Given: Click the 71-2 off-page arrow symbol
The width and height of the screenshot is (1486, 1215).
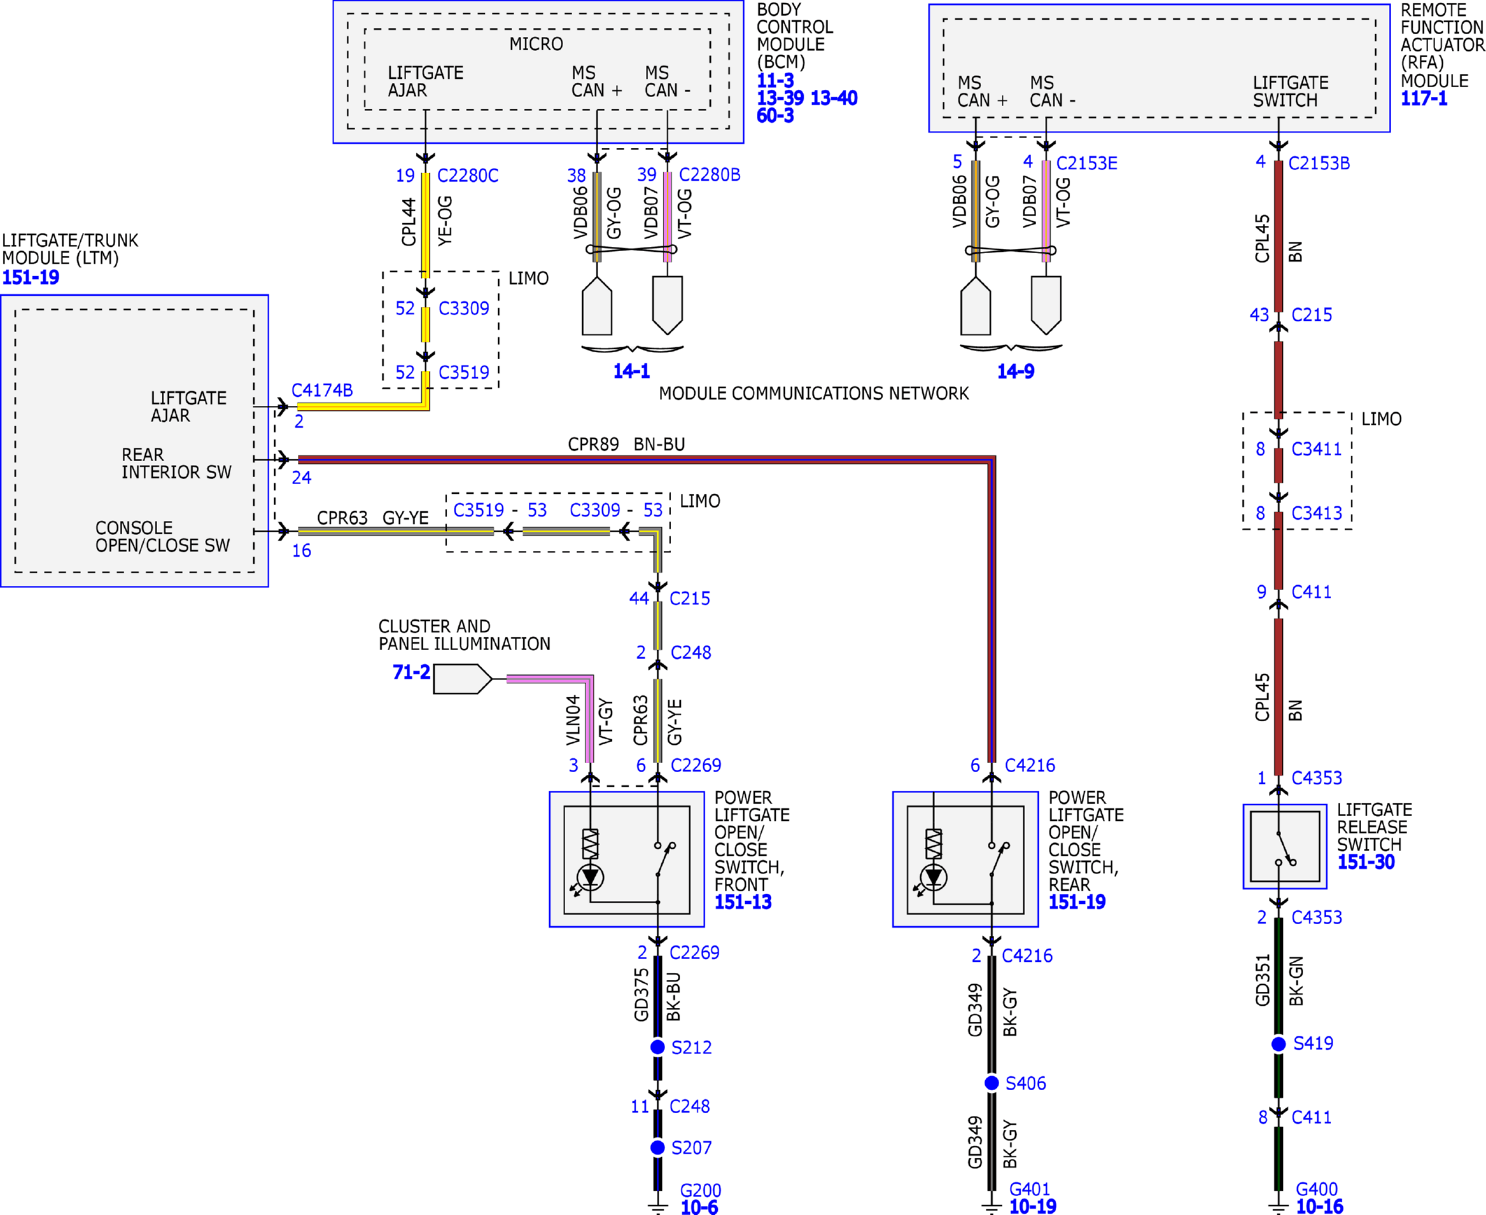Looking at the screenshot, I should click(462, 679).
